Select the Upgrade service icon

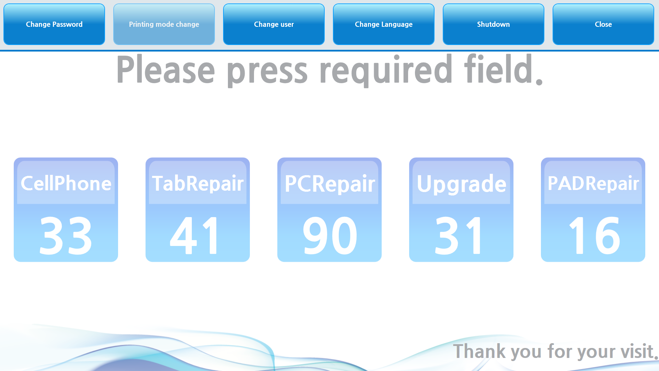[461, 210]
